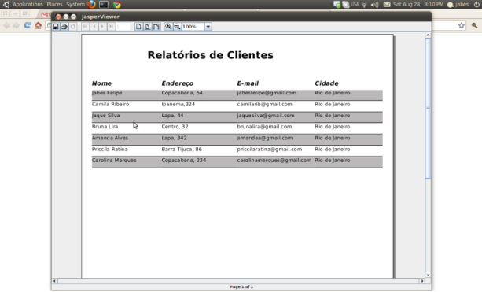Click the vertical scrollbar thumb in JasperViewer

[x=428, y=108]
